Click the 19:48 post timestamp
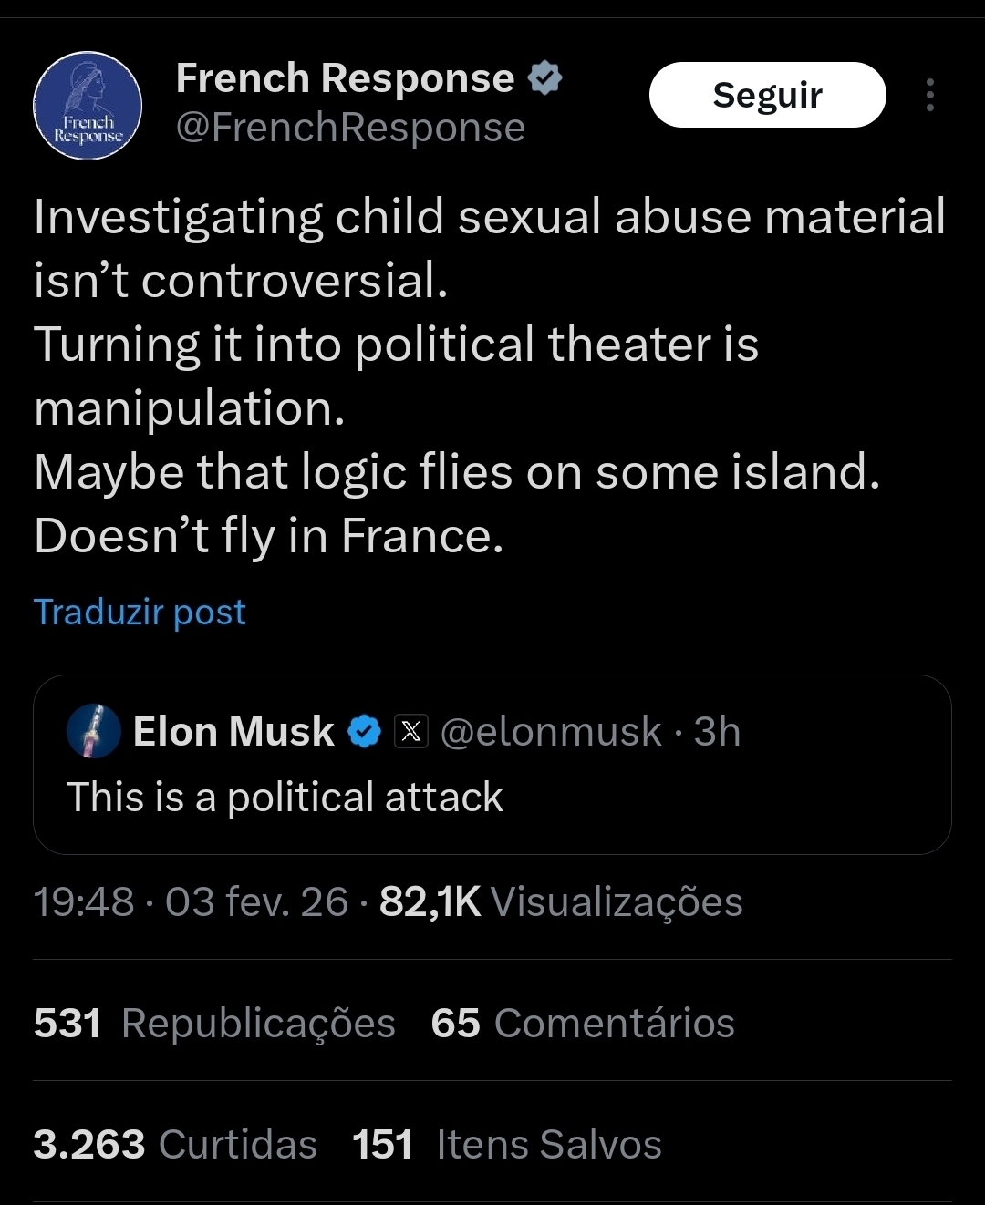Image resolution: width=985 pixels, height=1205 pixels. [84, 902]
